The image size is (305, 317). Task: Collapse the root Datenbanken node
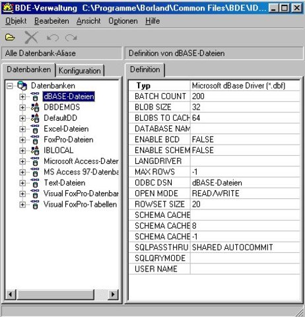pos(10,86)
